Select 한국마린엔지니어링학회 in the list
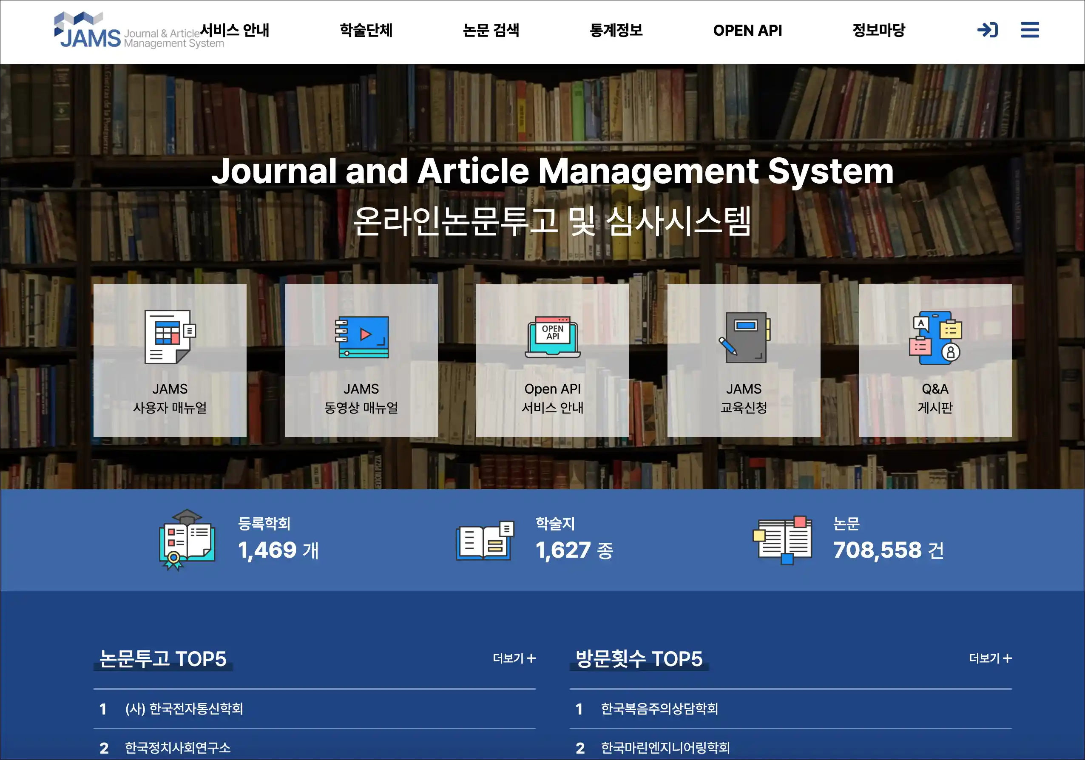Image resolution: width=1085 pixels, height=760 pixels. 665,748
